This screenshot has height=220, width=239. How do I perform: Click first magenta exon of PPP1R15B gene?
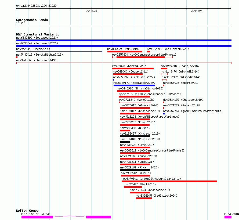37,217
